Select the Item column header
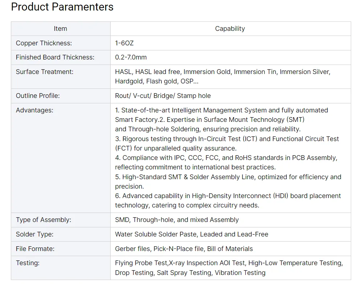353x284 pixels. click(60, 29)
